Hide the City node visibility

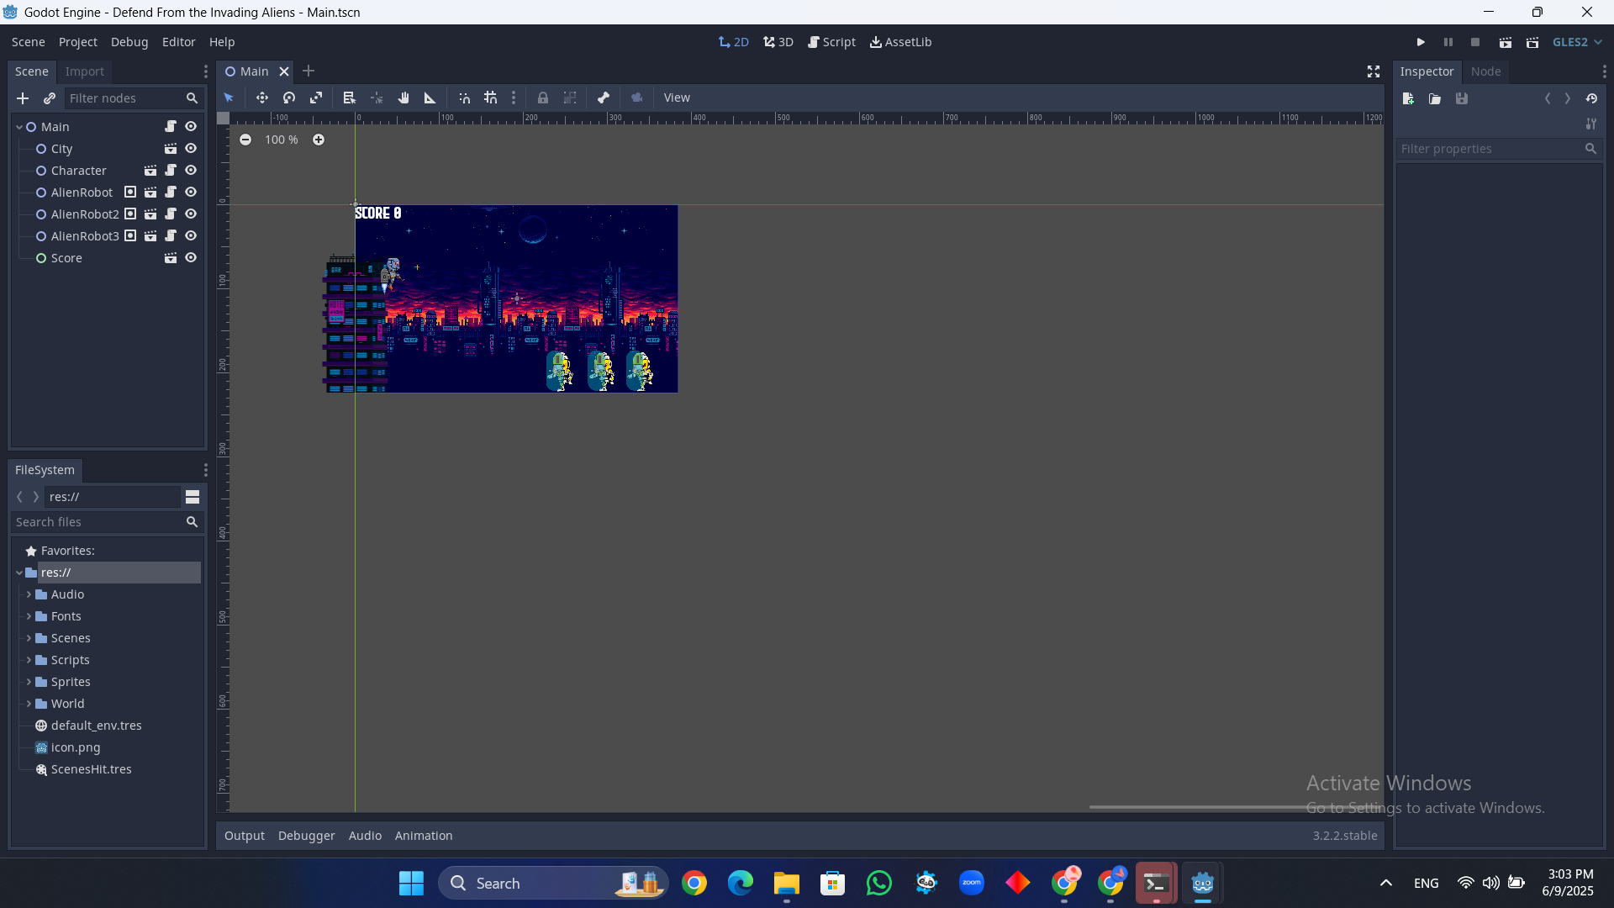[191, 149]
